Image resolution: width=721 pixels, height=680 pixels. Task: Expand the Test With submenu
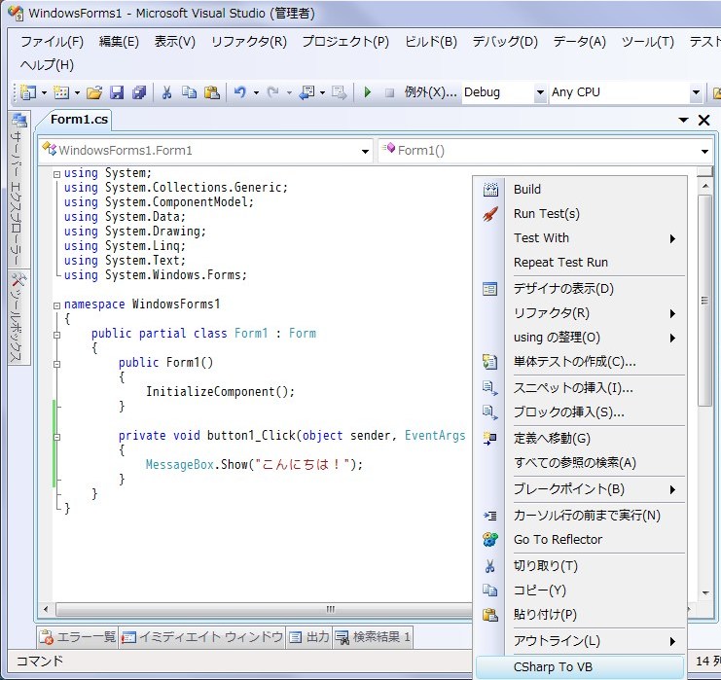pos(581,238)
